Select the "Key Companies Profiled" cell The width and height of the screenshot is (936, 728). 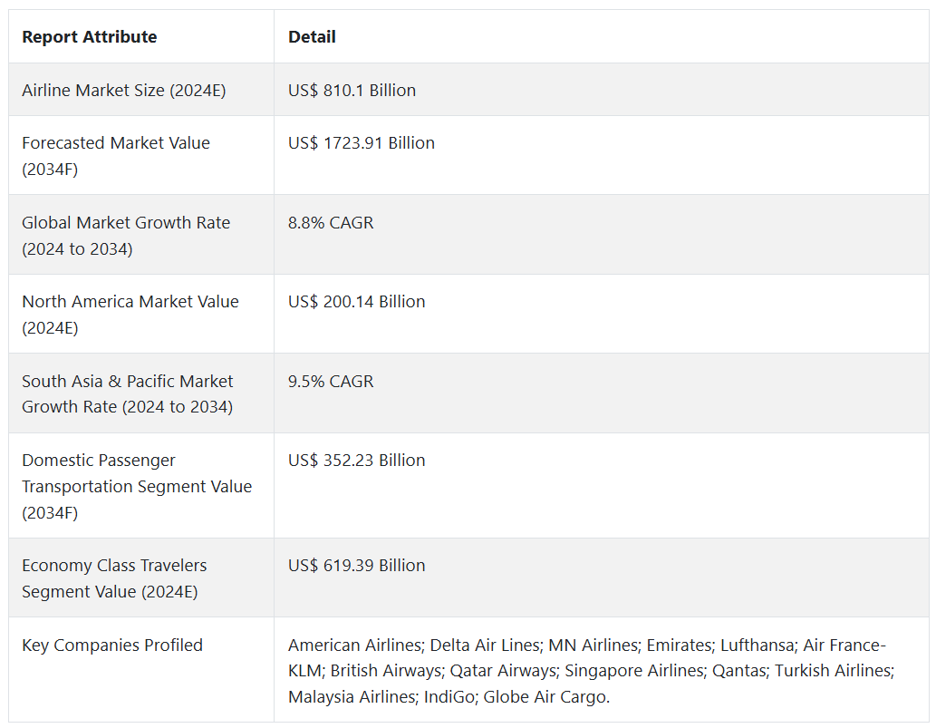(112, 645)
